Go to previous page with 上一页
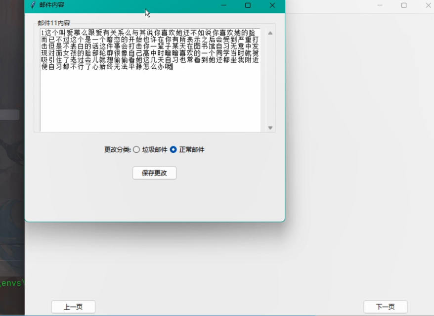This screenshot has height=316, width=434. point(73,307)
